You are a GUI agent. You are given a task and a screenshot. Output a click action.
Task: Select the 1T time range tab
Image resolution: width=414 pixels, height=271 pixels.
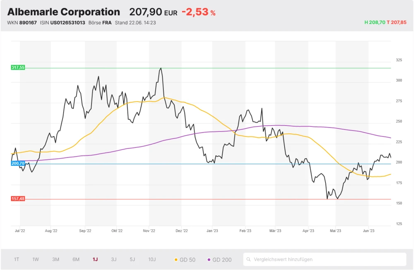[x=17, y=259]
